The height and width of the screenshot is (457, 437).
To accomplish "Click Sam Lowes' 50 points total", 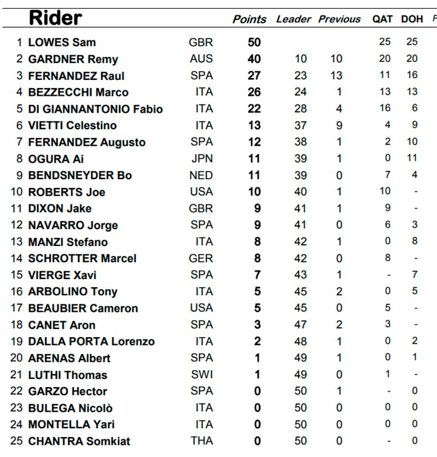I will tap(254, 42).
